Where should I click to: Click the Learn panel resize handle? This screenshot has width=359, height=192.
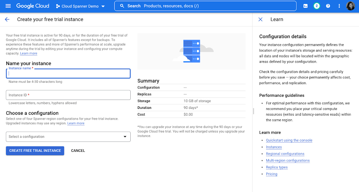pyautogui.click(x=253, y=111)
